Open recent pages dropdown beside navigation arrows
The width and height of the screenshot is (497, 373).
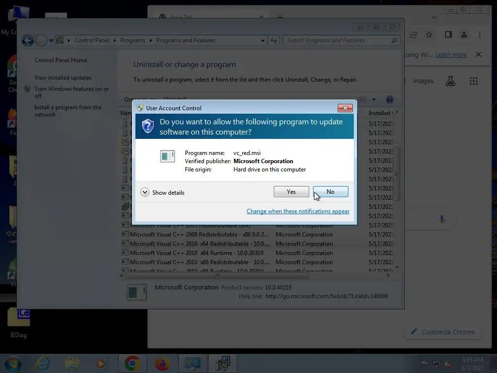click(51, 41)
